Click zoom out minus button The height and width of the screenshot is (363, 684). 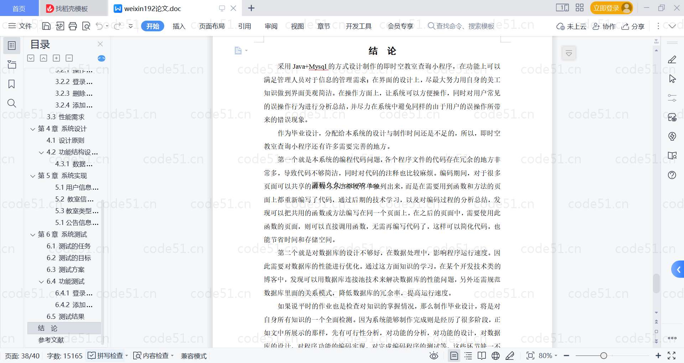(566, 356)
